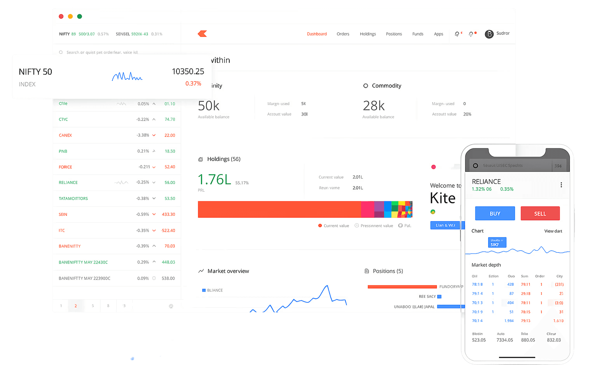The image size is (597, 365).
Task: Click the up chevron in CTYC row
Action: 154,119
